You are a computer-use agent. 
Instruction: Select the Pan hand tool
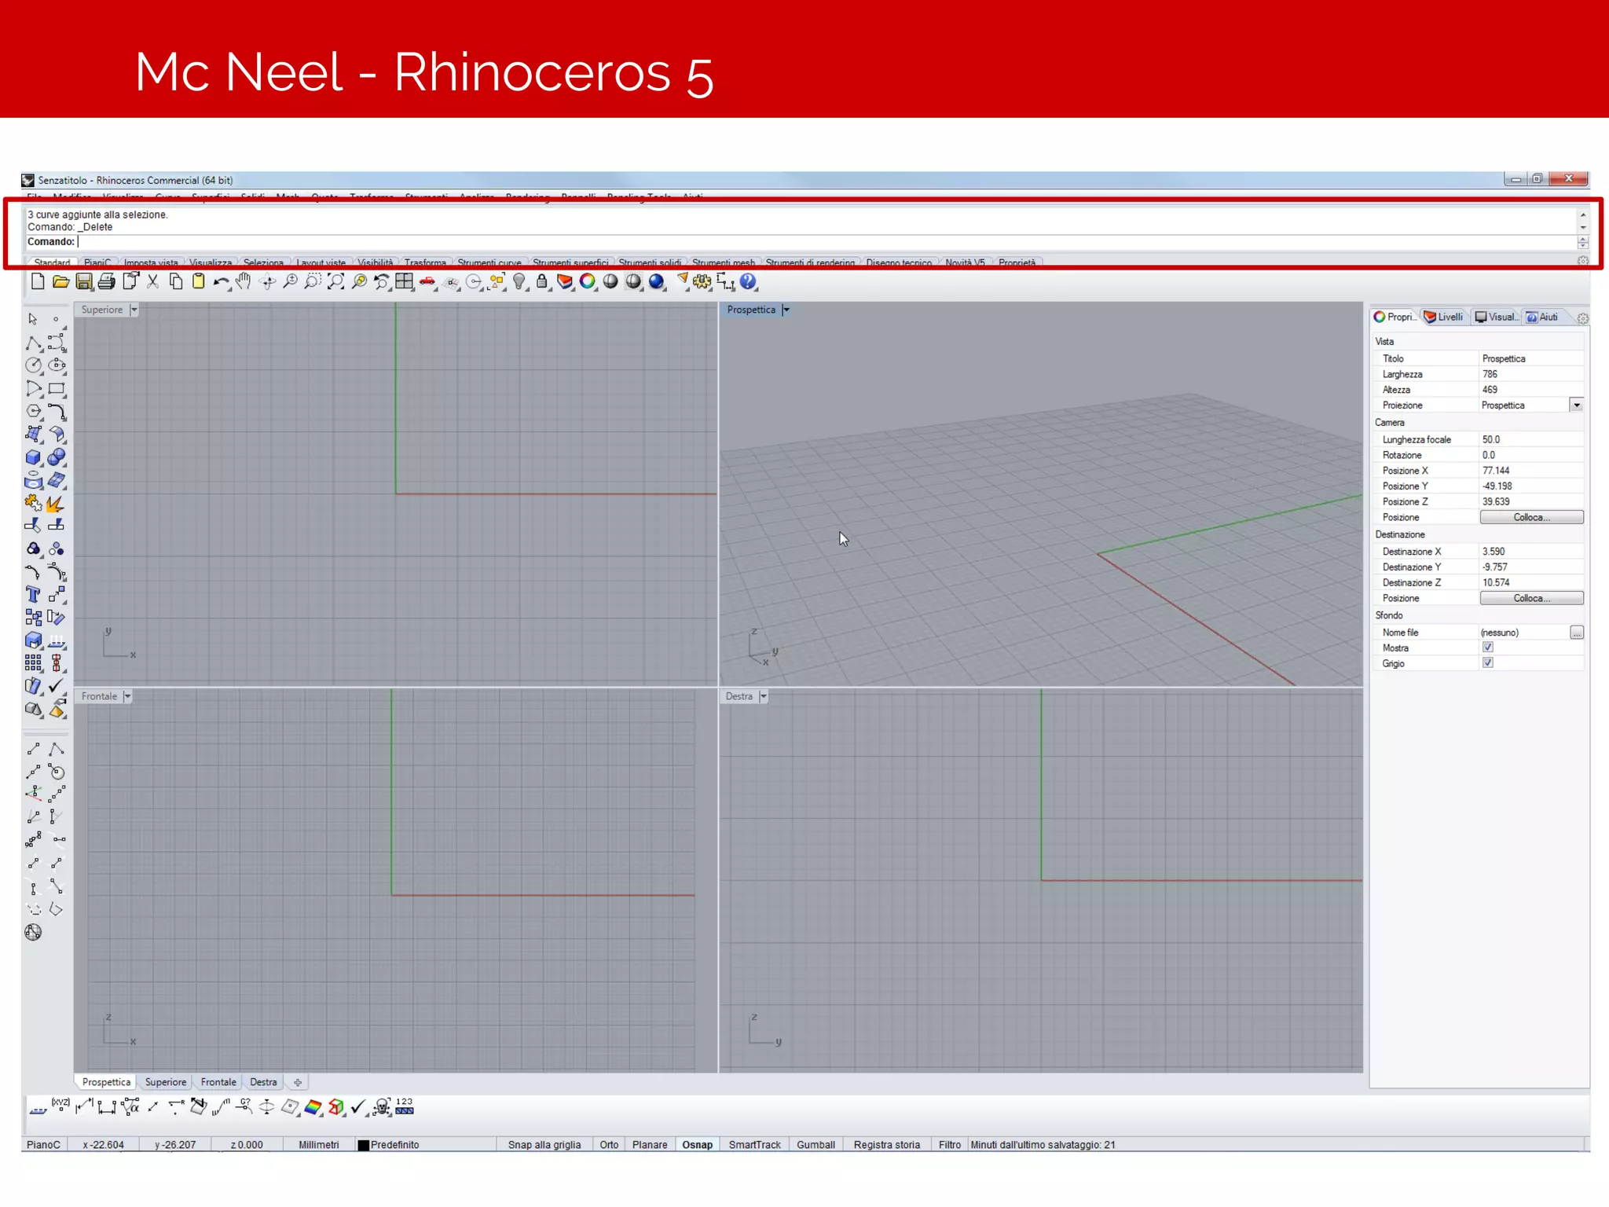pyautogui.click(x=244, y=281)
